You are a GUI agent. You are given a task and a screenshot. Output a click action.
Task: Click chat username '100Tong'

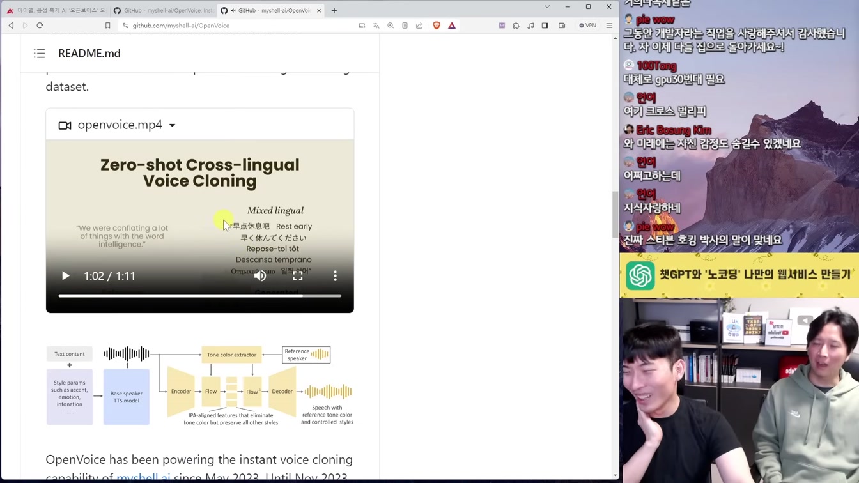pos(656,66)
